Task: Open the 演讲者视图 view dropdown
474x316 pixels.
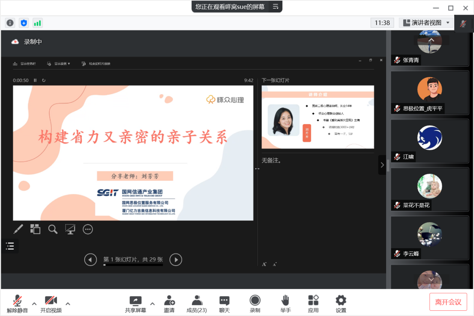Action: 426,23
